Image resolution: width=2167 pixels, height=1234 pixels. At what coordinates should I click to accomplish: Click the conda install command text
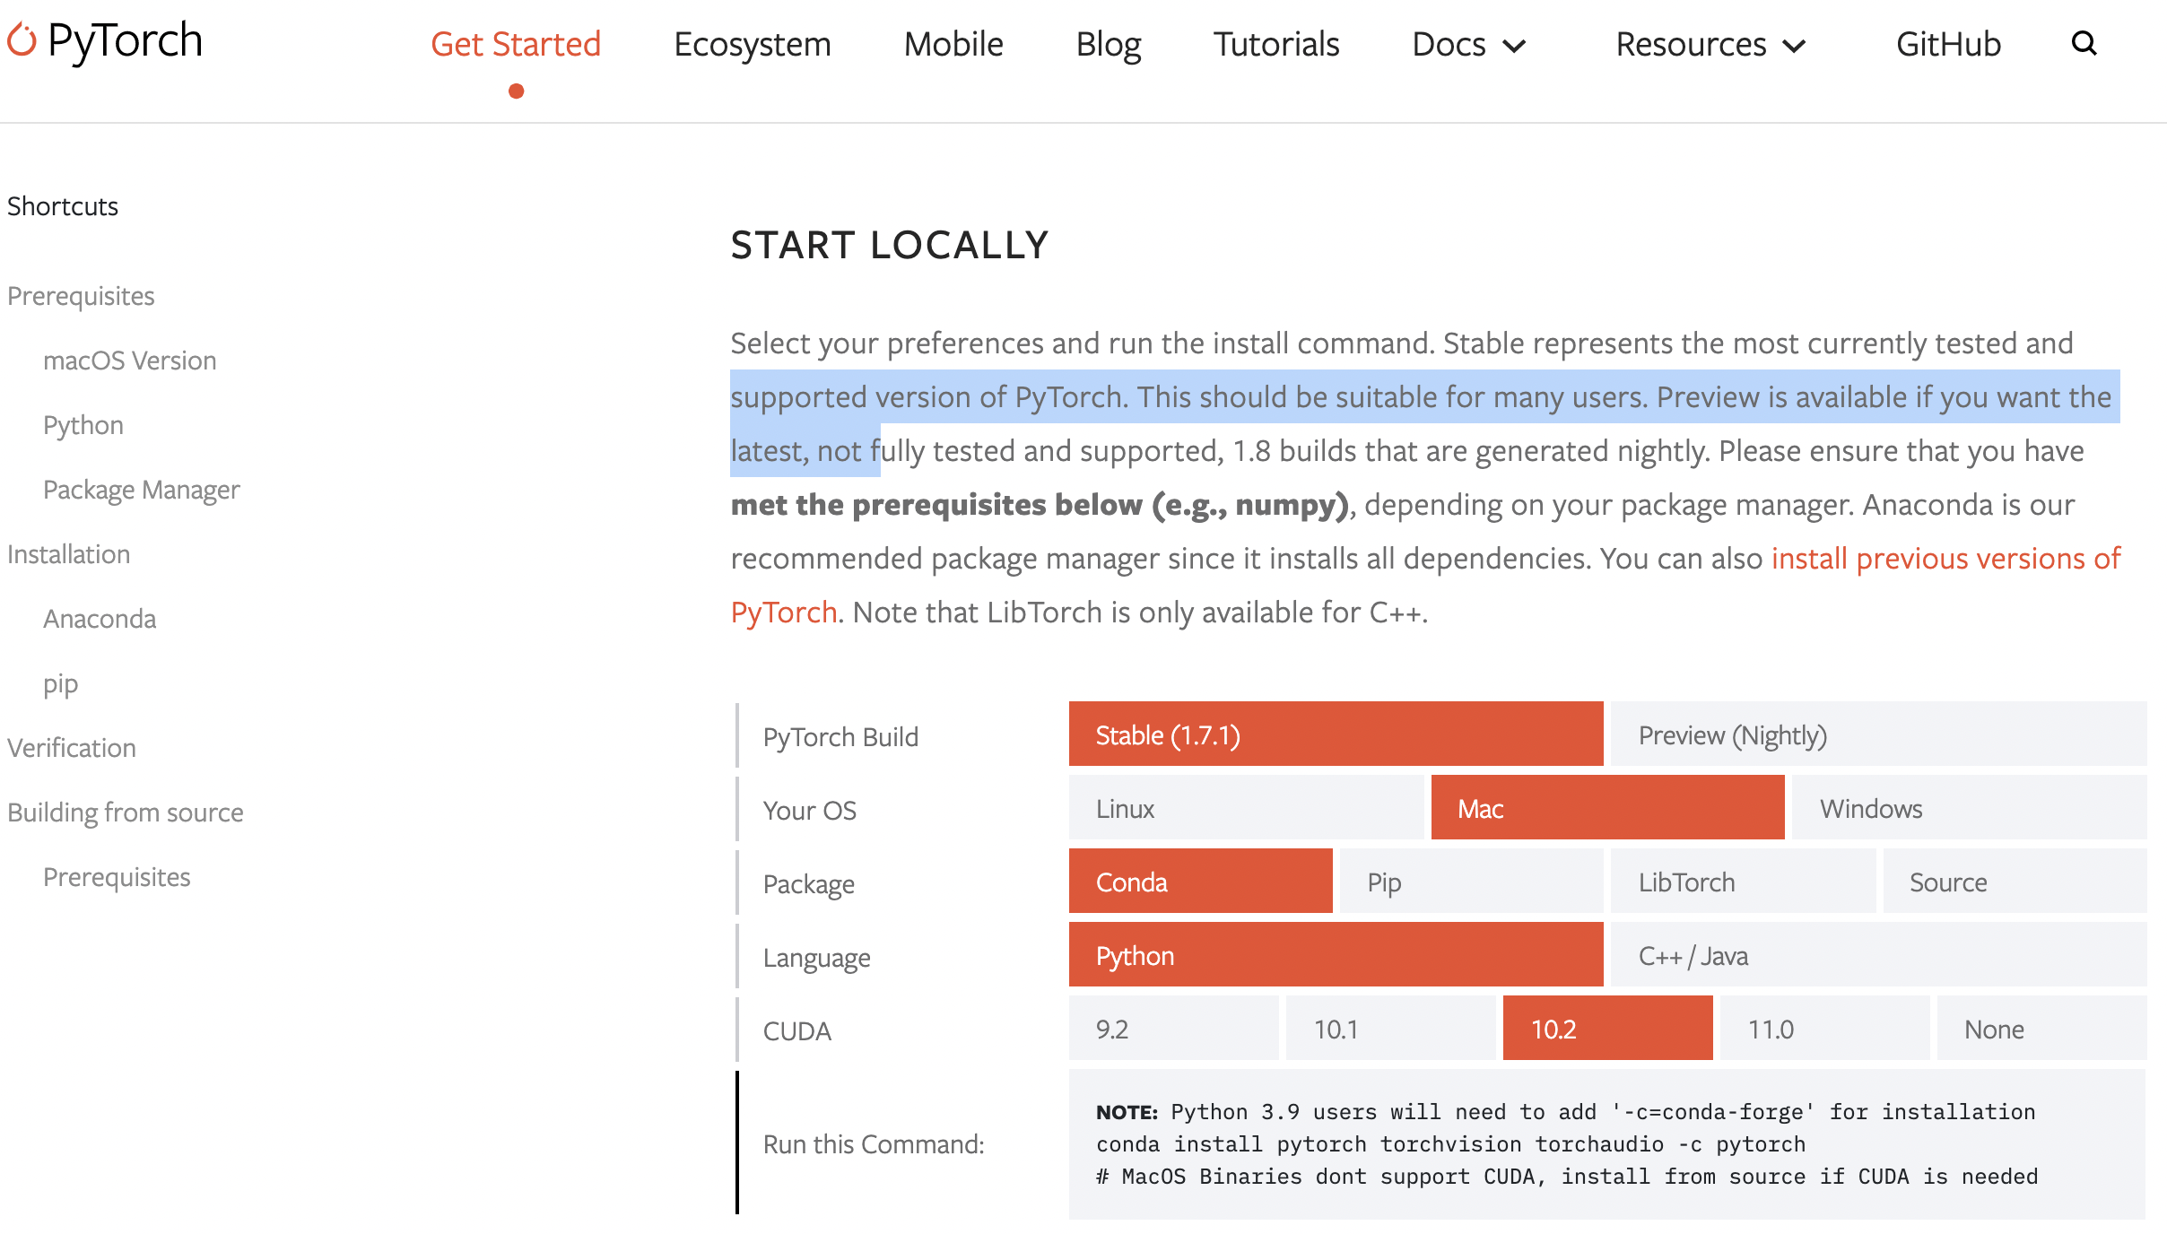pyautogui.click(x=1449, y=1144)
